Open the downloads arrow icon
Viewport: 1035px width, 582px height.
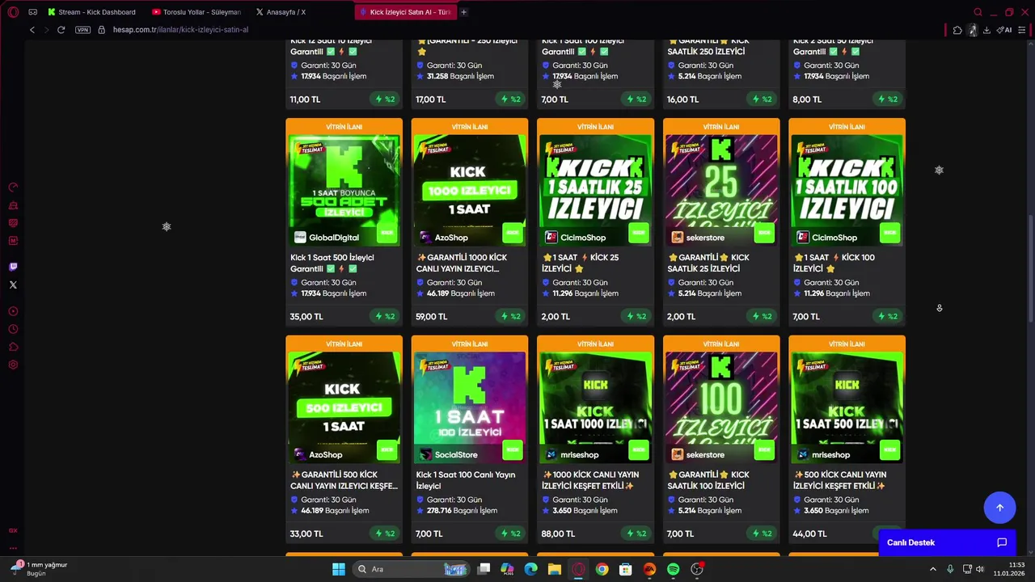[x=986, y=30]
